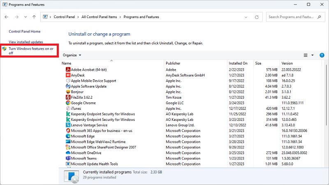Navigate up one folder level
This screenshot has width=329, height=185.
(x=34, y=17)
